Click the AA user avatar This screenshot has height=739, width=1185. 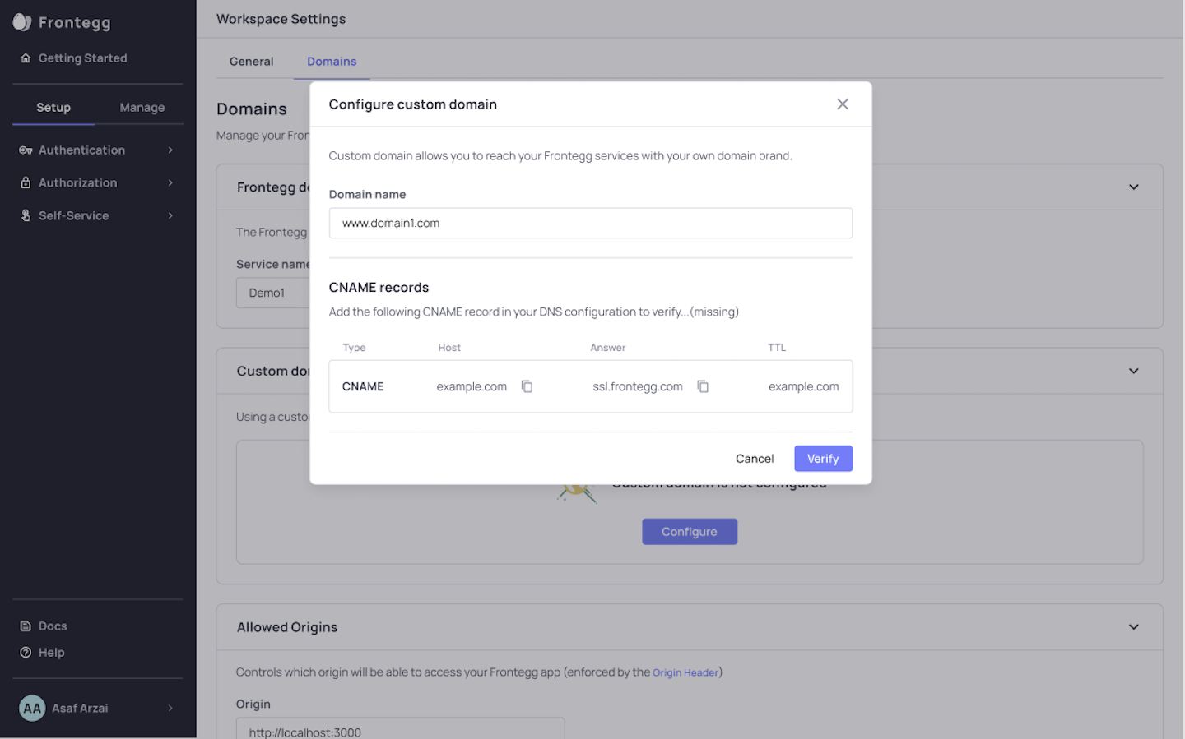32,709
